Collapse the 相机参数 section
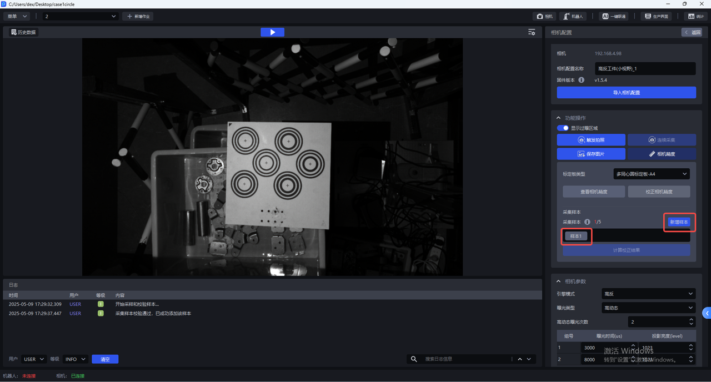Viewport: 711px width, 382px height. pyautogui.click(x=559, y=282)
